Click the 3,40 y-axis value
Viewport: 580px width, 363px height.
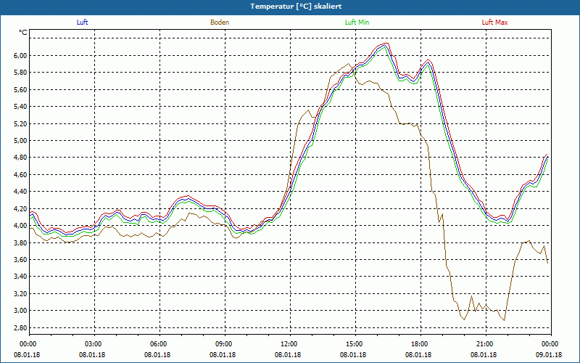pyautogui.click(x=21, y=277)
